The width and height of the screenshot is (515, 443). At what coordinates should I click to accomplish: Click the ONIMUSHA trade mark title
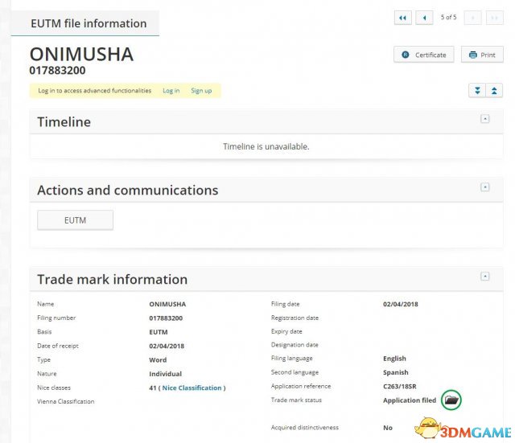pyautogui.click(x=81, y=55)
